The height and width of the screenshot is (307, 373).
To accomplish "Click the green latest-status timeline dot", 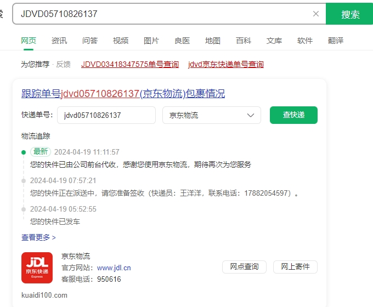I will (x=24, y=152).
